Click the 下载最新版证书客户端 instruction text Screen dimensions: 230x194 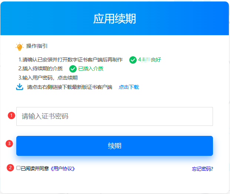tap(70, 87)
